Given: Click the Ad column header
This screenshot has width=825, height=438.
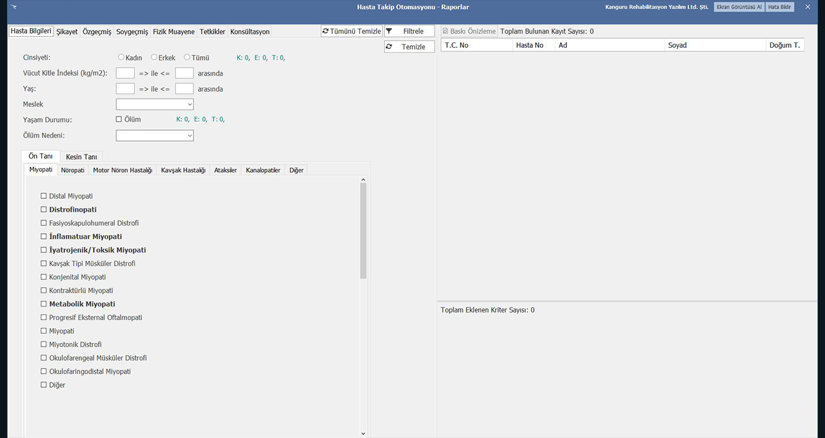Looking at the screenshot, I should pos(610,45).
